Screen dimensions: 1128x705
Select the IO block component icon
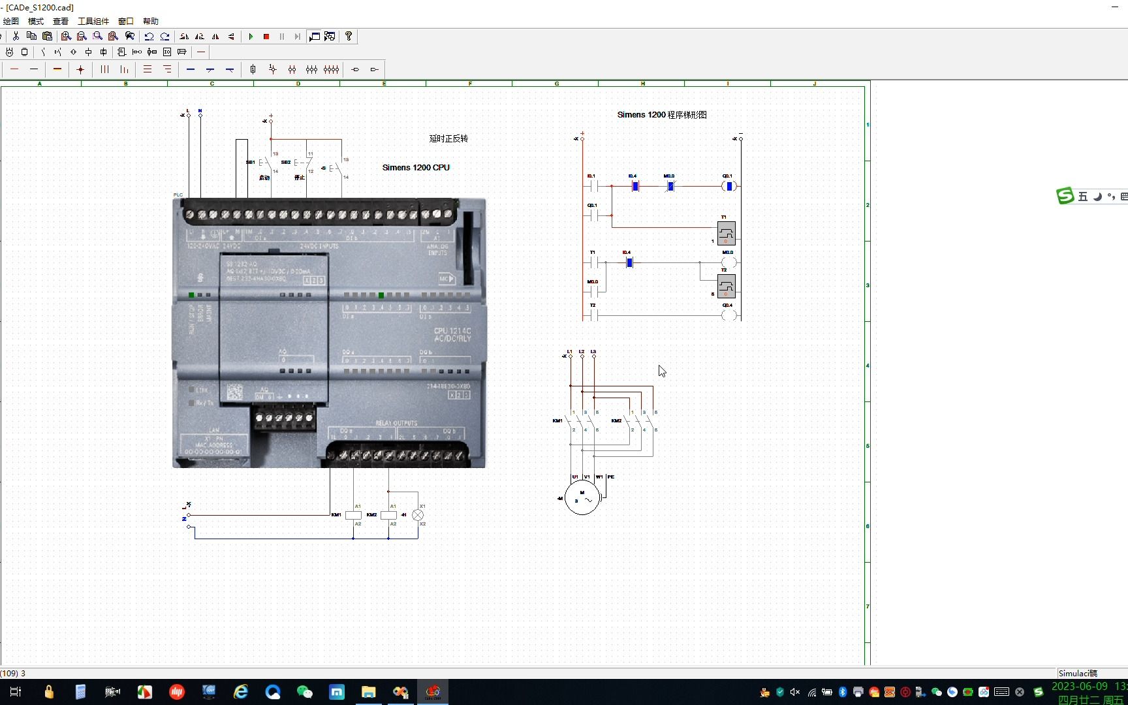coord(167,52)
